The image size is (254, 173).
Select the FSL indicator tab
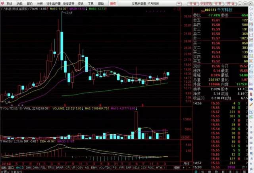[x=43, y=168]
